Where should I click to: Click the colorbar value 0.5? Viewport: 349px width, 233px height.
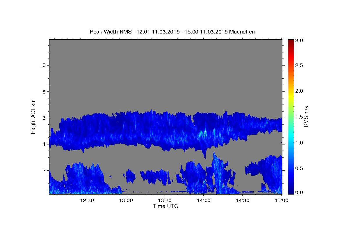click(x=299, y=168)
